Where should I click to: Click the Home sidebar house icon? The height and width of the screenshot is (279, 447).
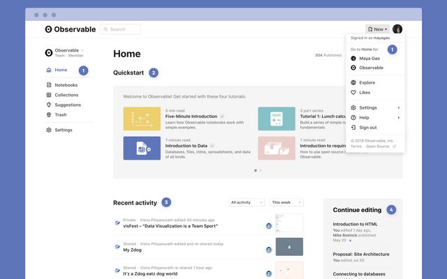click(49, 70)
